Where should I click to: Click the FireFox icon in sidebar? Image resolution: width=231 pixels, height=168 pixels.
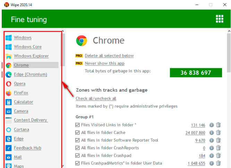click(9, 93)
